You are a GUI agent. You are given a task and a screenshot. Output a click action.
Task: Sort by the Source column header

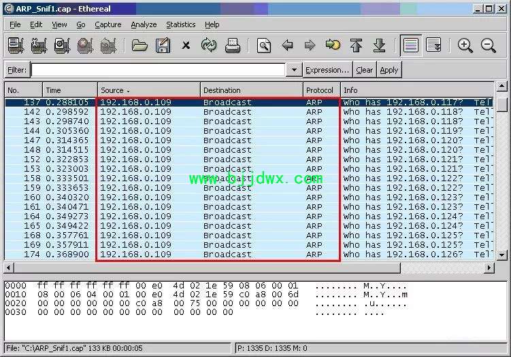149,90
